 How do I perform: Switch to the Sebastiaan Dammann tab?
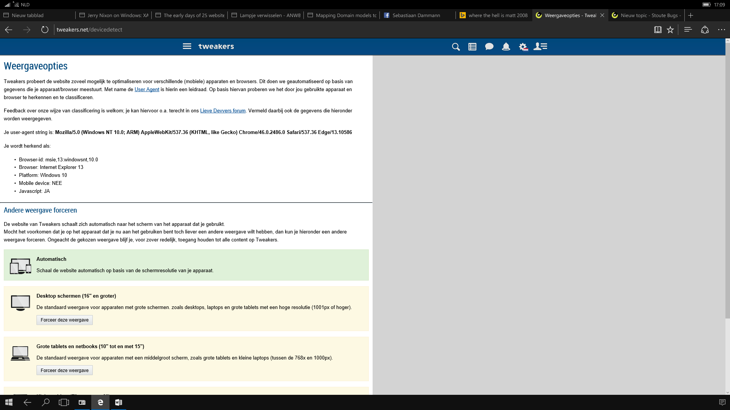click(x=416, y=15)
